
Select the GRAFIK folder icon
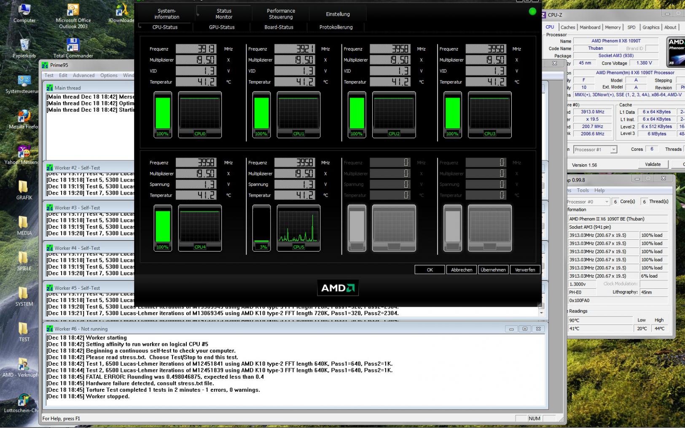point(24,190)
